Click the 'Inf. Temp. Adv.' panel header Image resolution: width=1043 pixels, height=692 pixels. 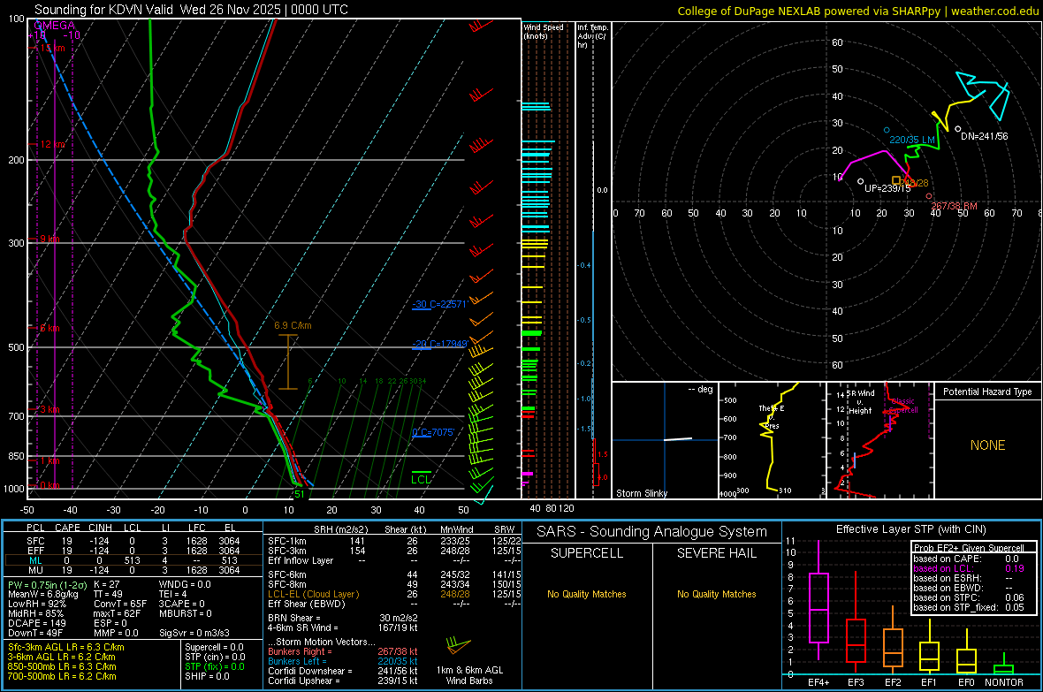click(592, 36)
